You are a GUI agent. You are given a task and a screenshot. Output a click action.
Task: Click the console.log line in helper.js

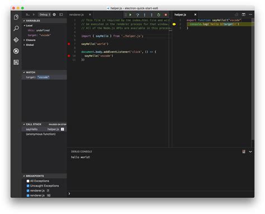[214, 24]
